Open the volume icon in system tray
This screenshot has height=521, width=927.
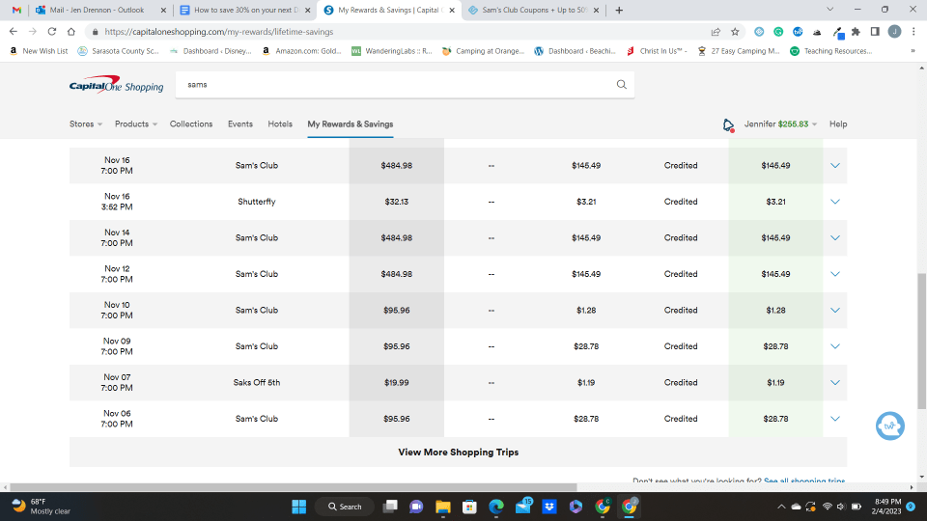pos(841,507)
